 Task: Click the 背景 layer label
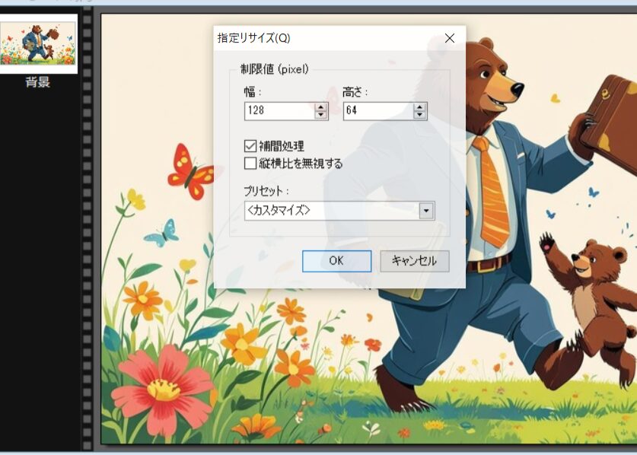click(x=38, y=82)
